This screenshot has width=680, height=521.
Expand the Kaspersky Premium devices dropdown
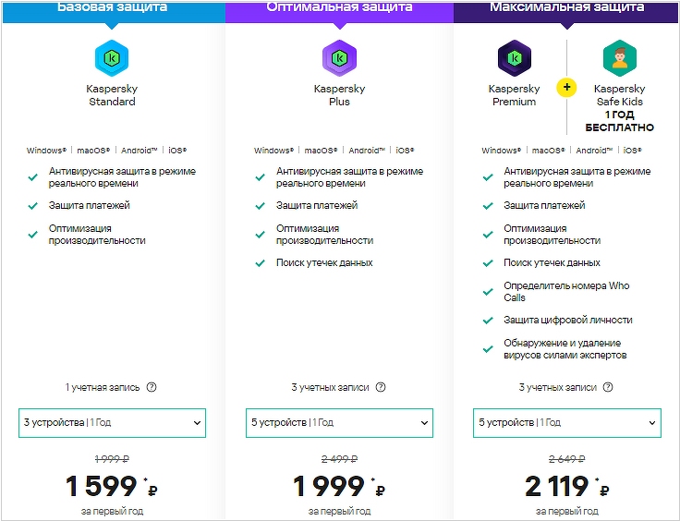[x=567, y=422]
